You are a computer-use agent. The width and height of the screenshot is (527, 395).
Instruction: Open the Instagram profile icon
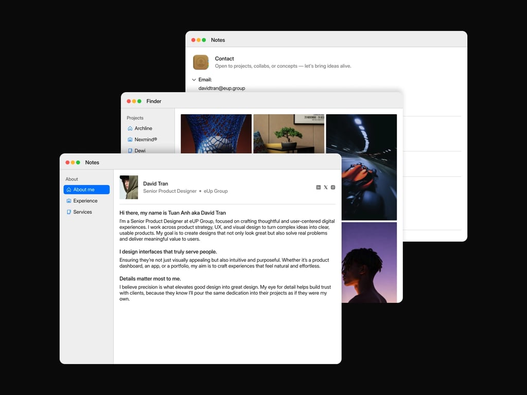point(333,187)
